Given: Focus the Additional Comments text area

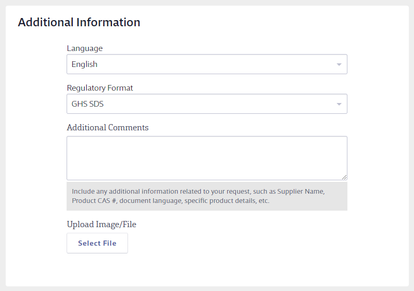Looking at the screenshot, I should click(206, 158).
